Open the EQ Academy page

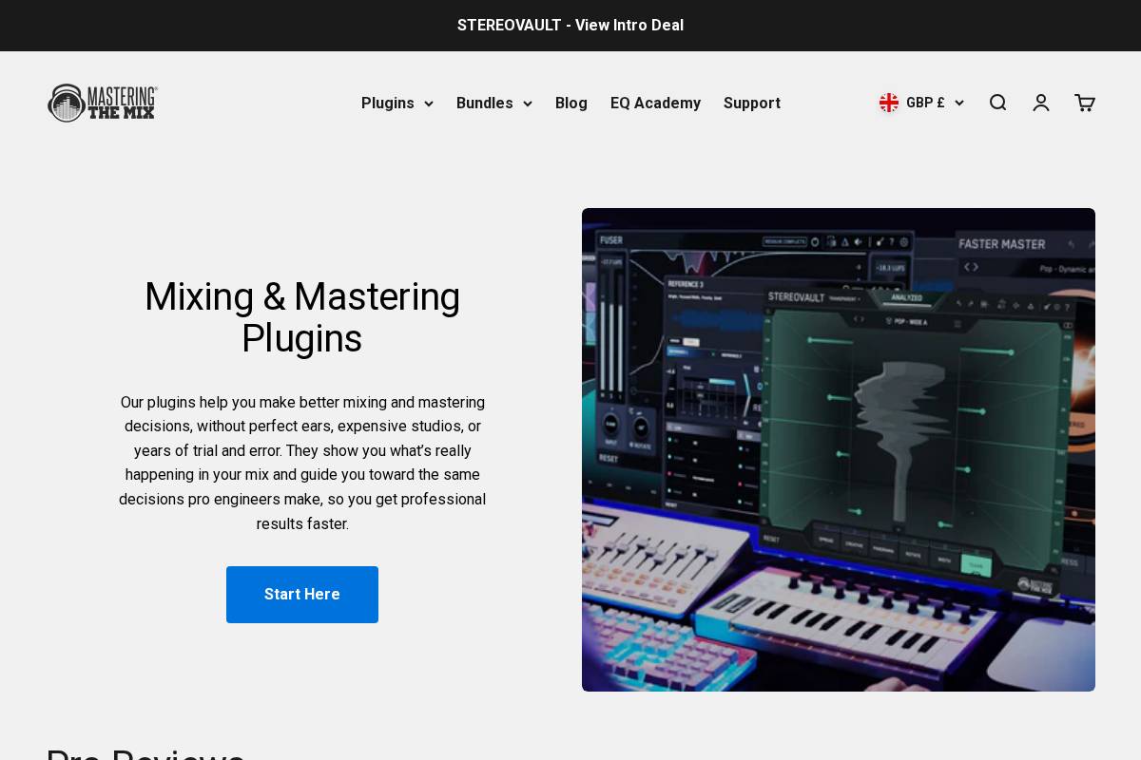(x=655, y=103)
